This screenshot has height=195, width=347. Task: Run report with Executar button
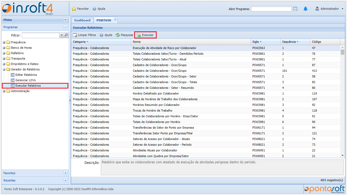(145, 35)
